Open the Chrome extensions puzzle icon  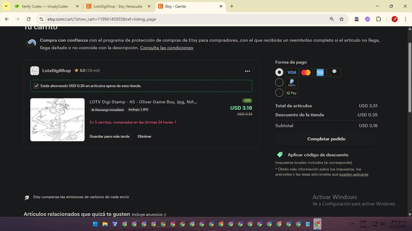coord(378,19)
